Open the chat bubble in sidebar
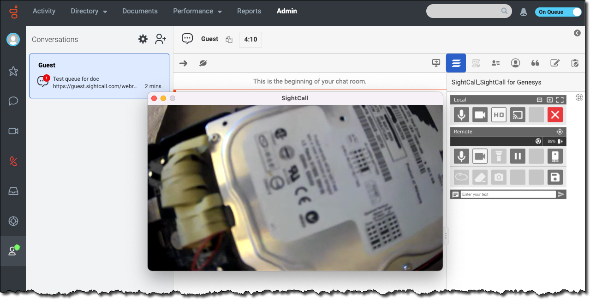This screenshot has height=300, width=590. [x=13, y=101]
